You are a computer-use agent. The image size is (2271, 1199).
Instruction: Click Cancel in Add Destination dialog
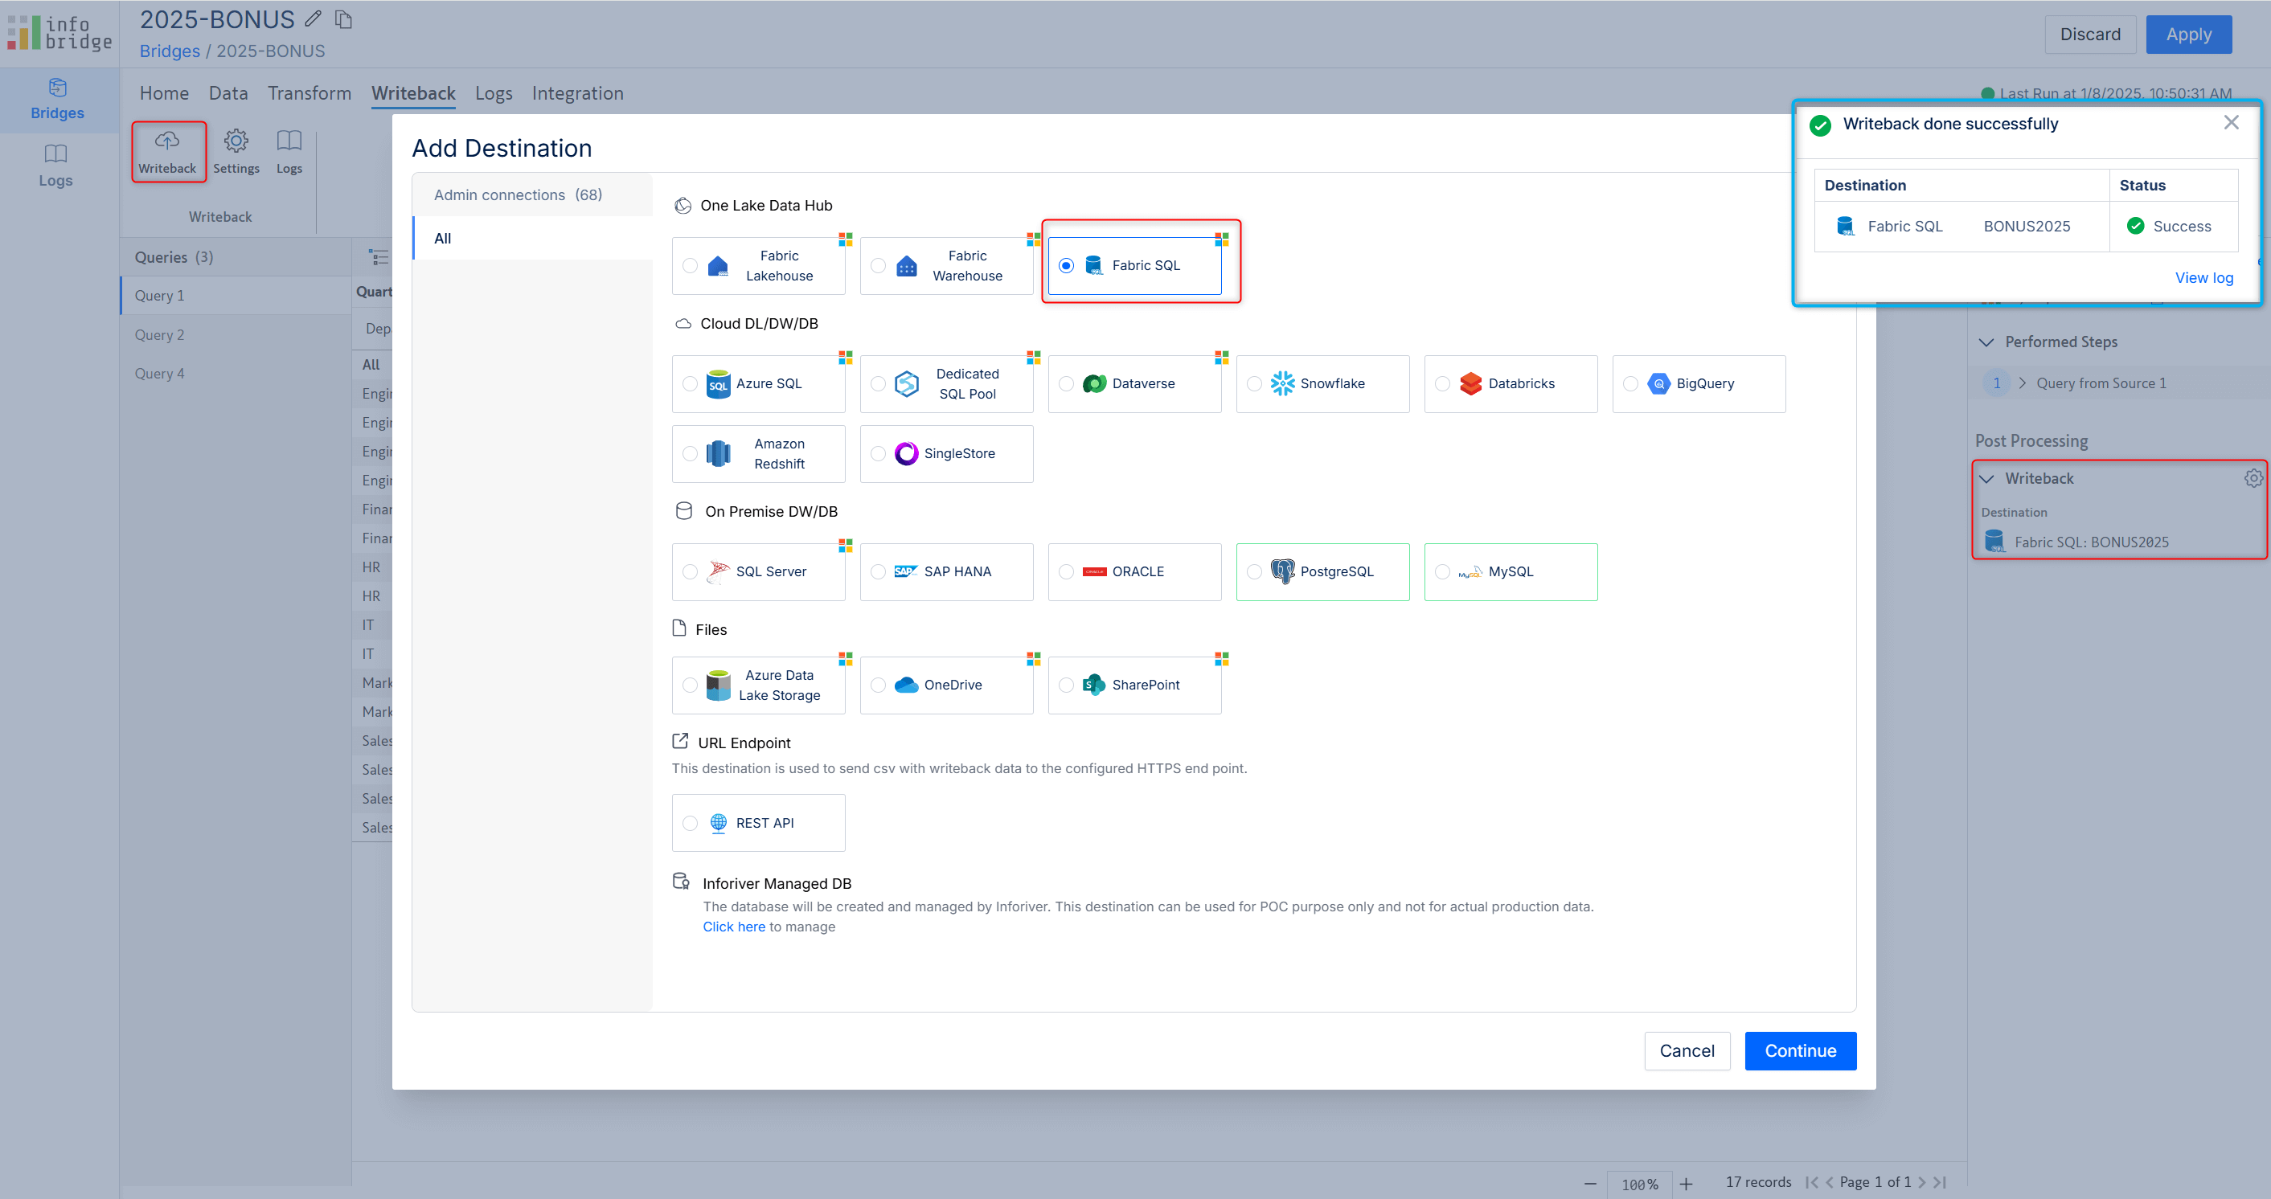[1687, 1052]
